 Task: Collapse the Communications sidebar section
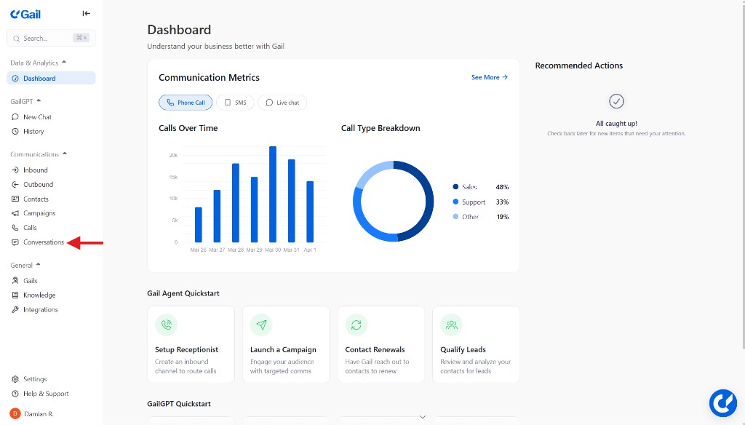[x=65, y=154]
